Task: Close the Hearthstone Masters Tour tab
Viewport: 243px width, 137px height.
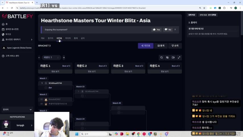Action: [x=32, y=3]
